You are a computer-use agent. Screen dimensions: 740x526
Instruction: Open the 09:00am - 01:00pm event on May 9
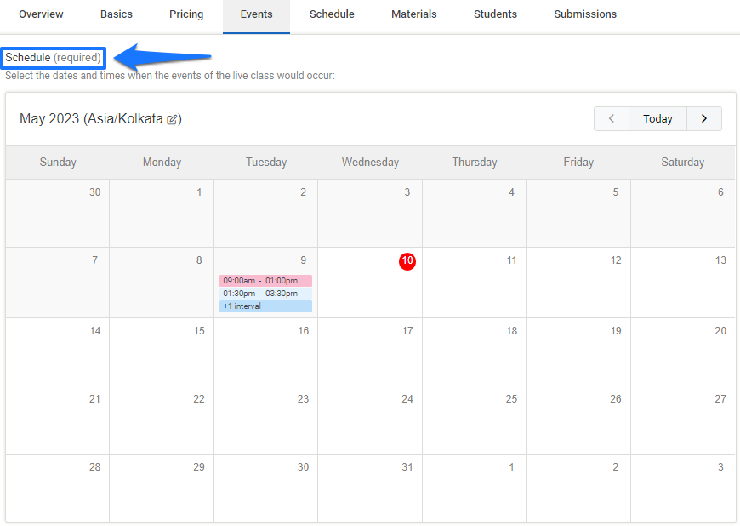click(x=265, y=281)
